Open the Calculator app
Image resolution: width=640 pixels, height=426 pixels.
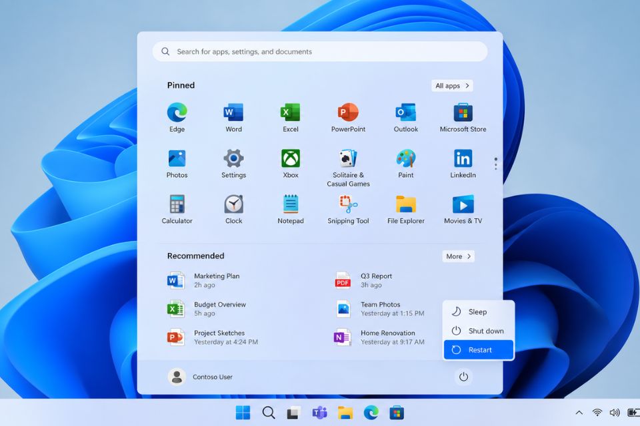point(177,209)
